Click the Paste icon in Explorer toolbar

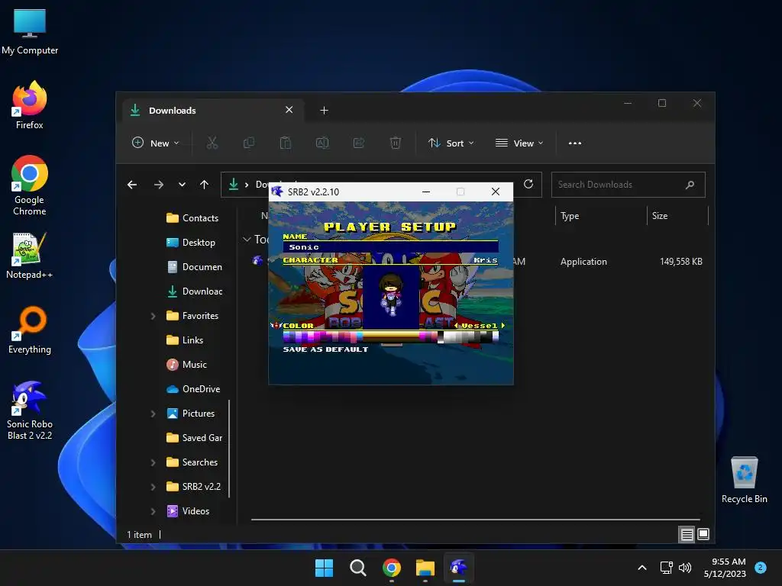286,143
